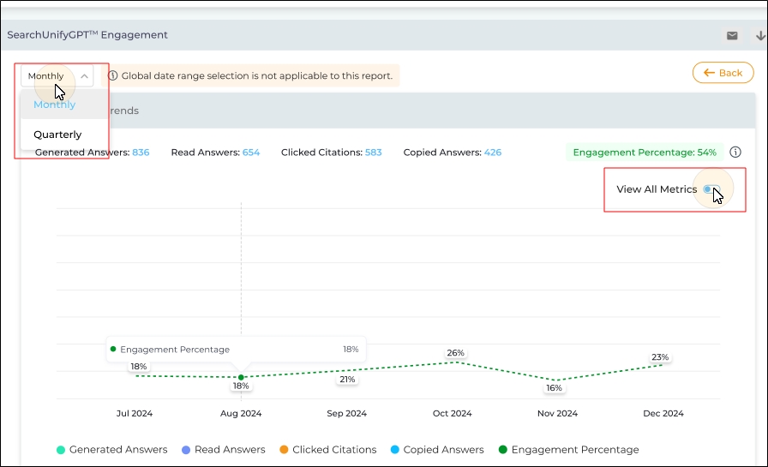Click the Aug 2024 data point
Screen dimensions: 768x467
click(x=241, y=377)
